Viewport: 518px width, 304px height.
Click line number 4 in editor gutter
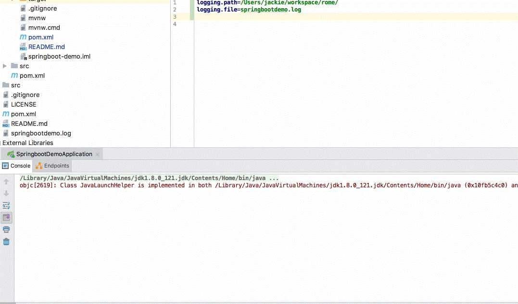175,24
